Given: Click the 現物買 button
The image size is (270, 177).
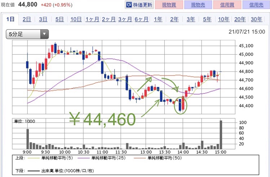Looking at the screenshot, I should click(169, 5).
